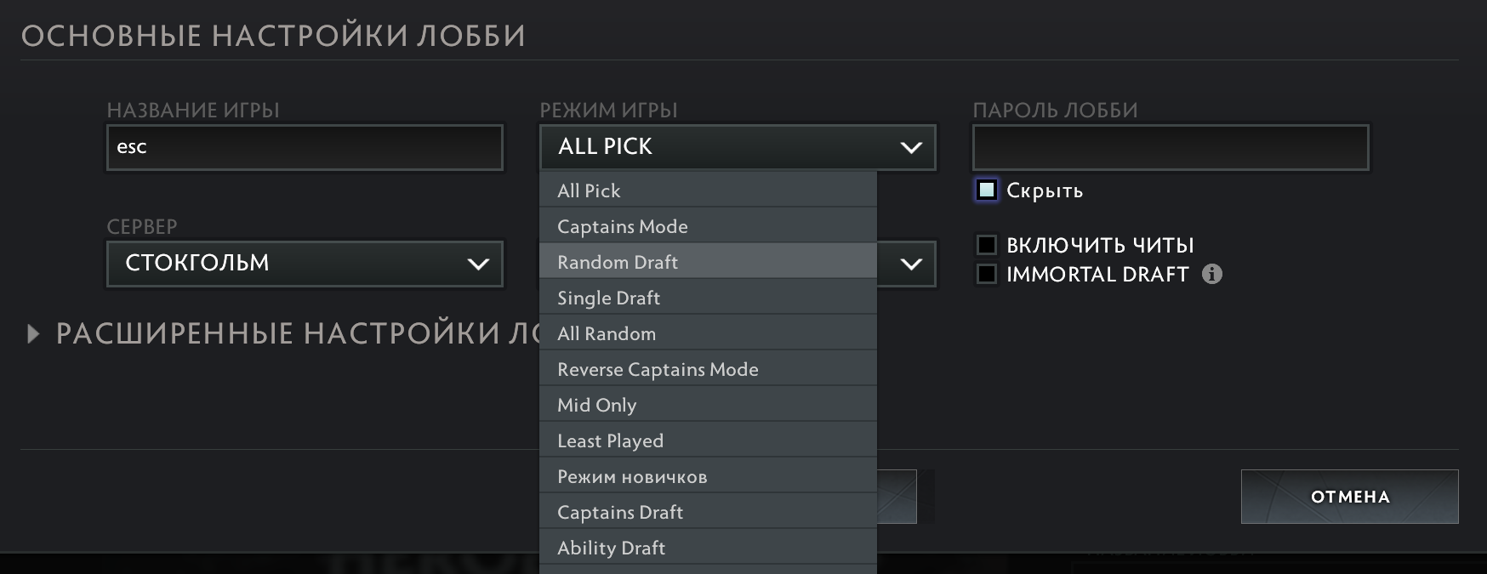Click the Immortal Draft info icon
This screenshot has width=1487, height=574.
point(1212,274)
